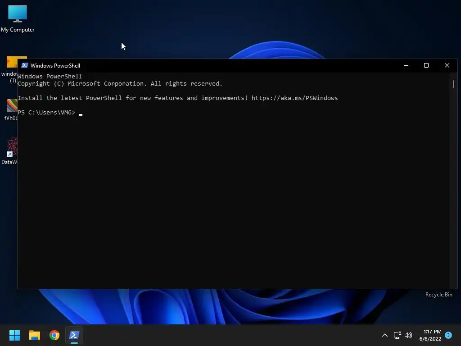Open the network status tray icon
This screenshot has height=346, width=461.
pos(397,335)
